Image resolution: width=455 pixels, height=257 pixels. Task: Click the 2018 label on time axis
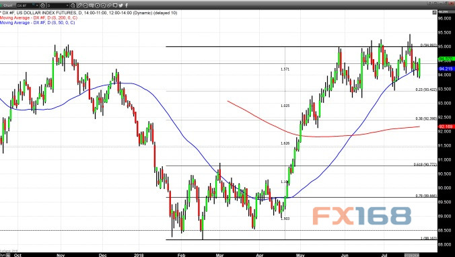(x=139, y=255)
